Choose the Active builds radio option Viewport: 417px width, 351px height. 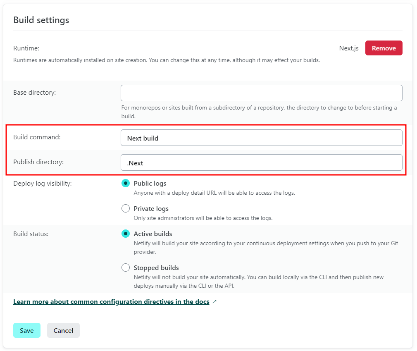(x=126, y=234)
